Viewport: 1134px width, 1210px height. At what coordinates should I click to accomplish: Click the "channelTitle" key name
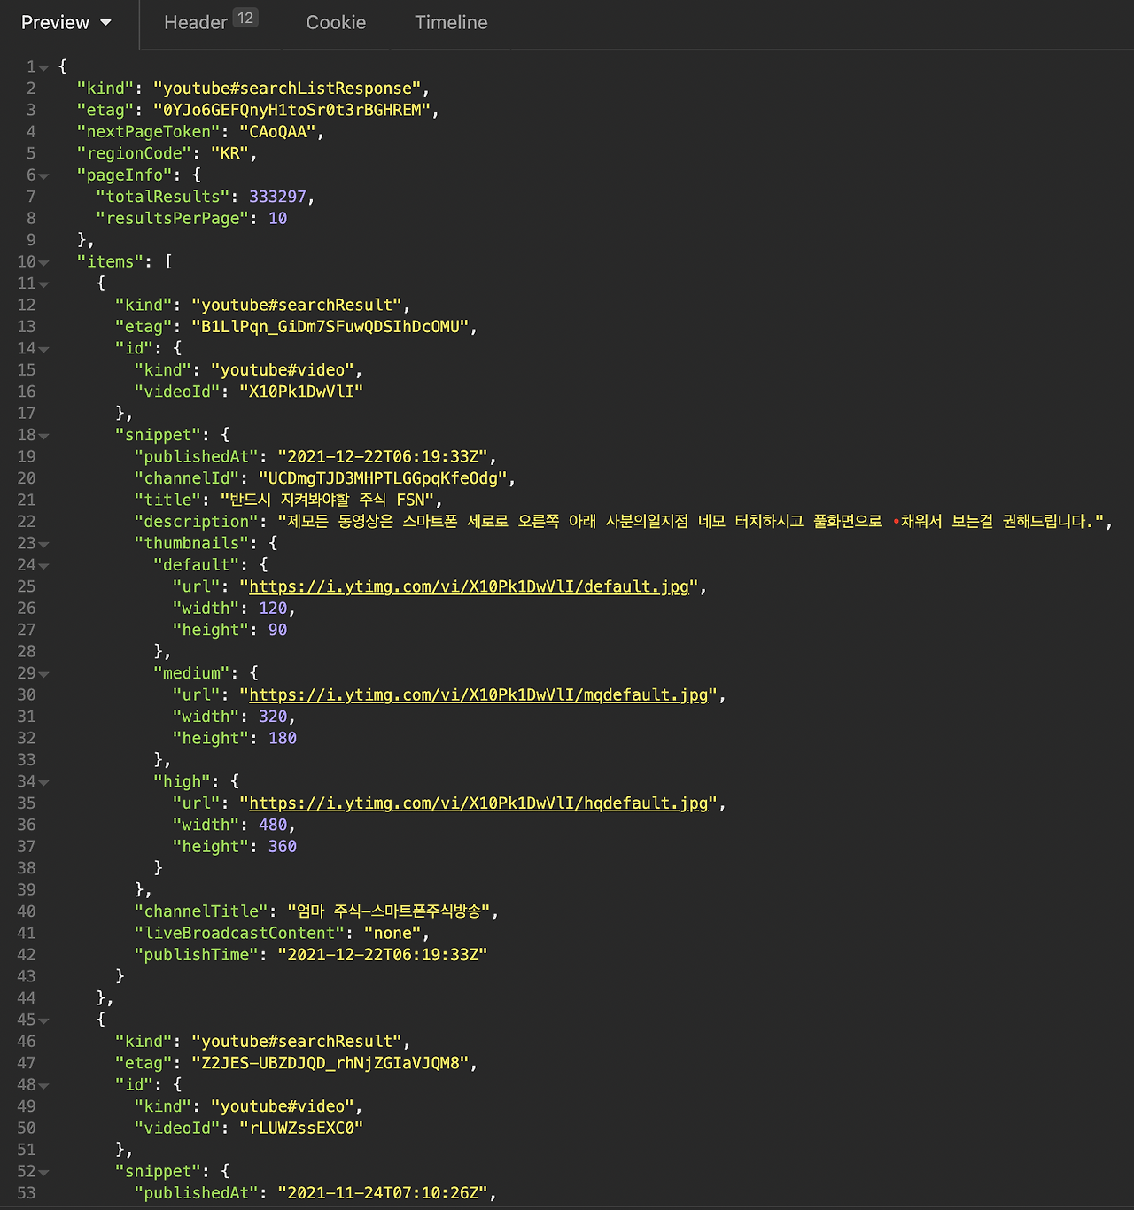201,911
